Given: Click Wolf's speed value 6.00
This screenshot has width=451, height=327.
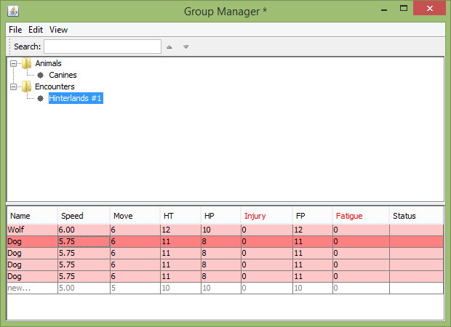Looking at the screenshot, I should 84,230.
